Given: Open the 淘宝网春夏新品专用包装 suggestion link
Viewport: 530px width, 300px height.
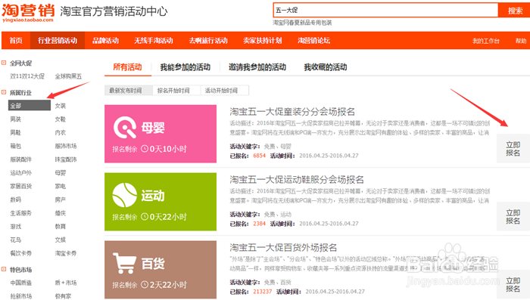Looking at the screenshot, I should (x=302, y=23).
